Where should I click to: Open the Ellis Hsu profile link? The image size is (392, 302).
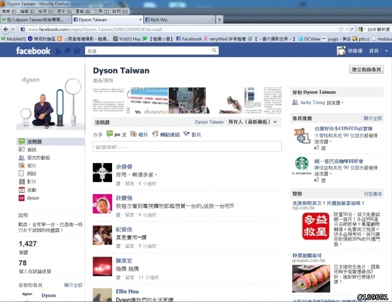point(127,292)
